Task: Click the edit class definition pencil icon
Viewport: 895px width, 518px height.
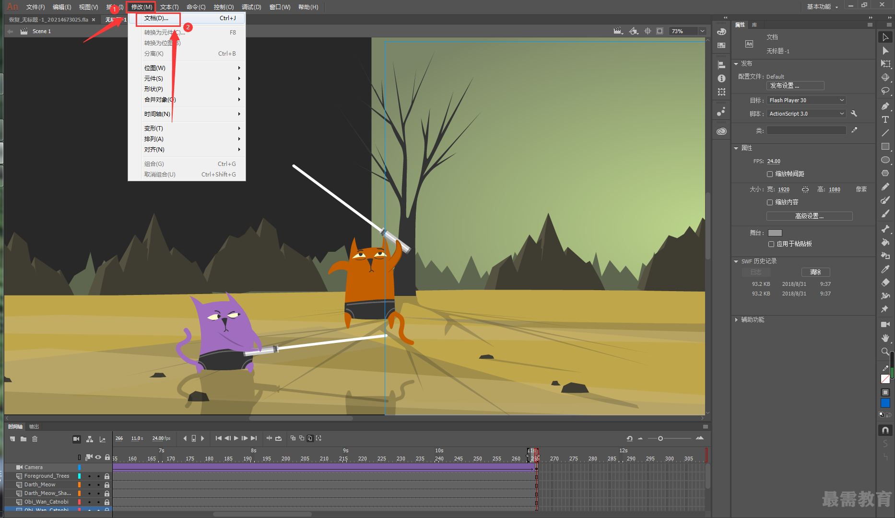Action: tap(854, 130)
